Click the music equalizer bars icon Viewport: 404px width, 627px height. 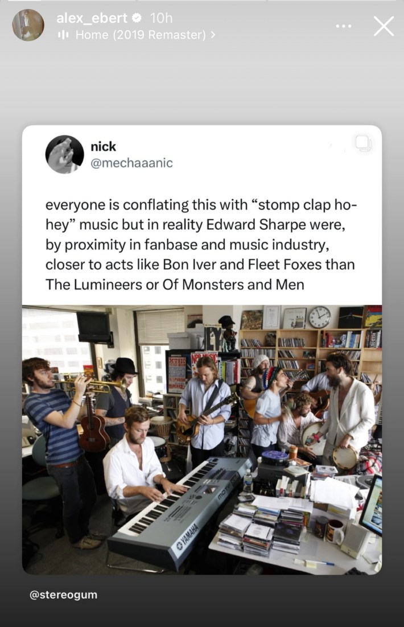[63, 35]
